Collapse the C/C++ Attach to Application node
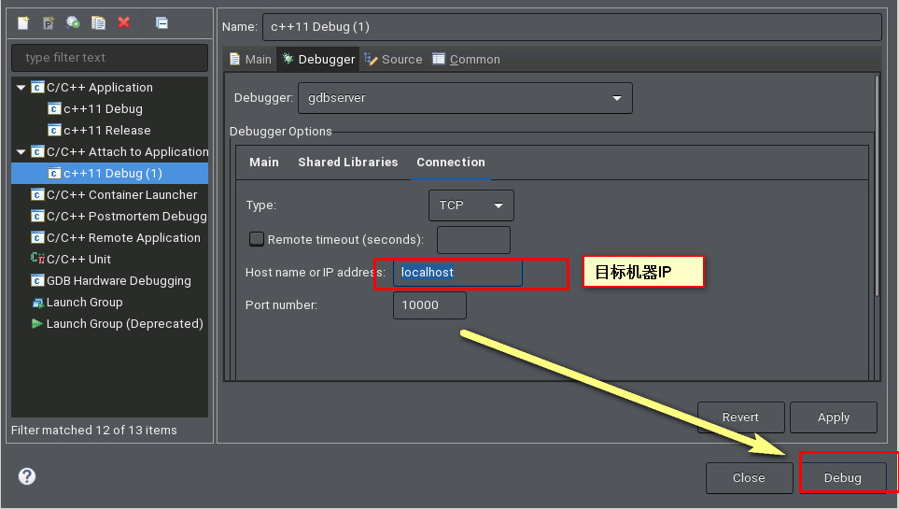 21,152
